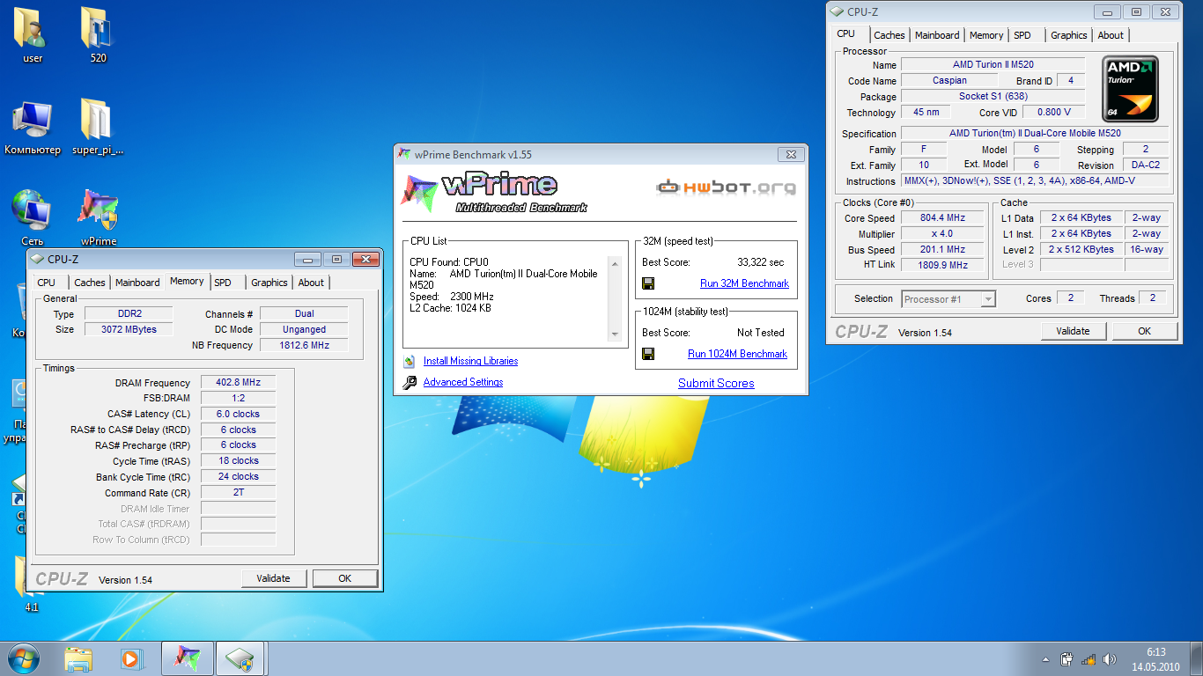Click Validate in the right CPU-Z window
This screenshot has width=1203, height=676.
(1073, 331)
